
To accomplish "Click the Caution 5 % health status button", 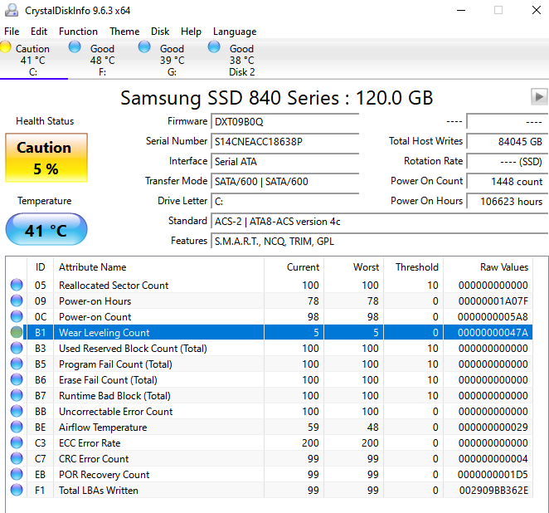I will tap(46, 158).
